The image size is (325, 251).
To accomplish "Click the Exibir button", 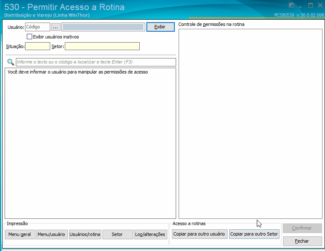I will [x=161, y=27].
